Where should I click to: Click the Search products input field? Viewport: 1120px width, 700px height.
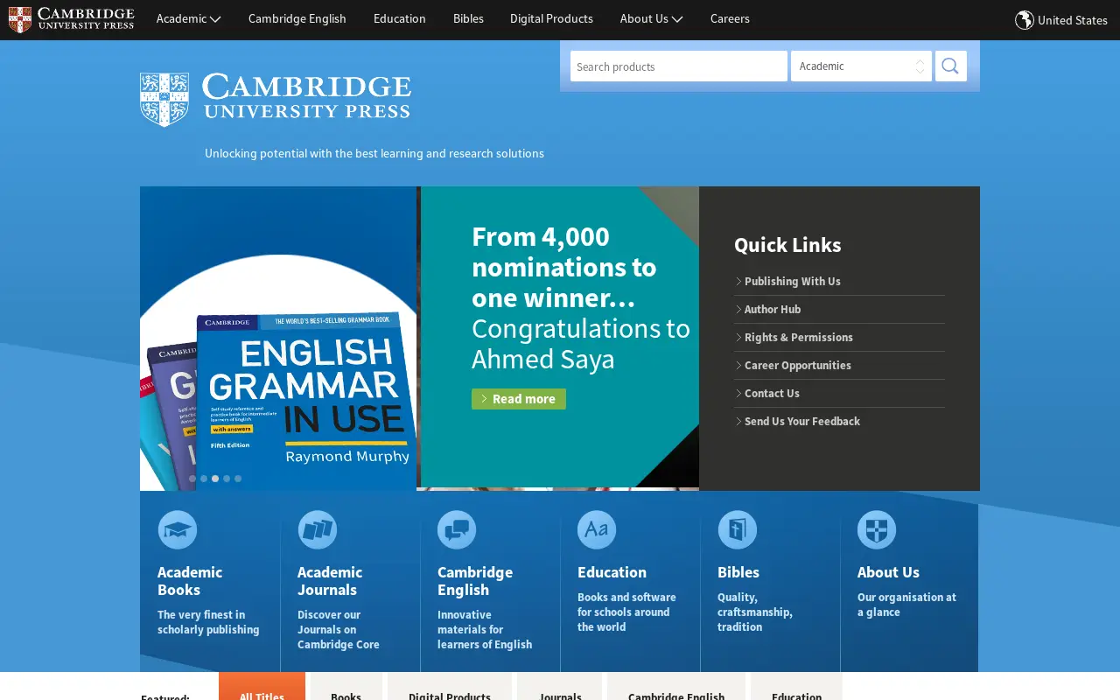(679, 66)
